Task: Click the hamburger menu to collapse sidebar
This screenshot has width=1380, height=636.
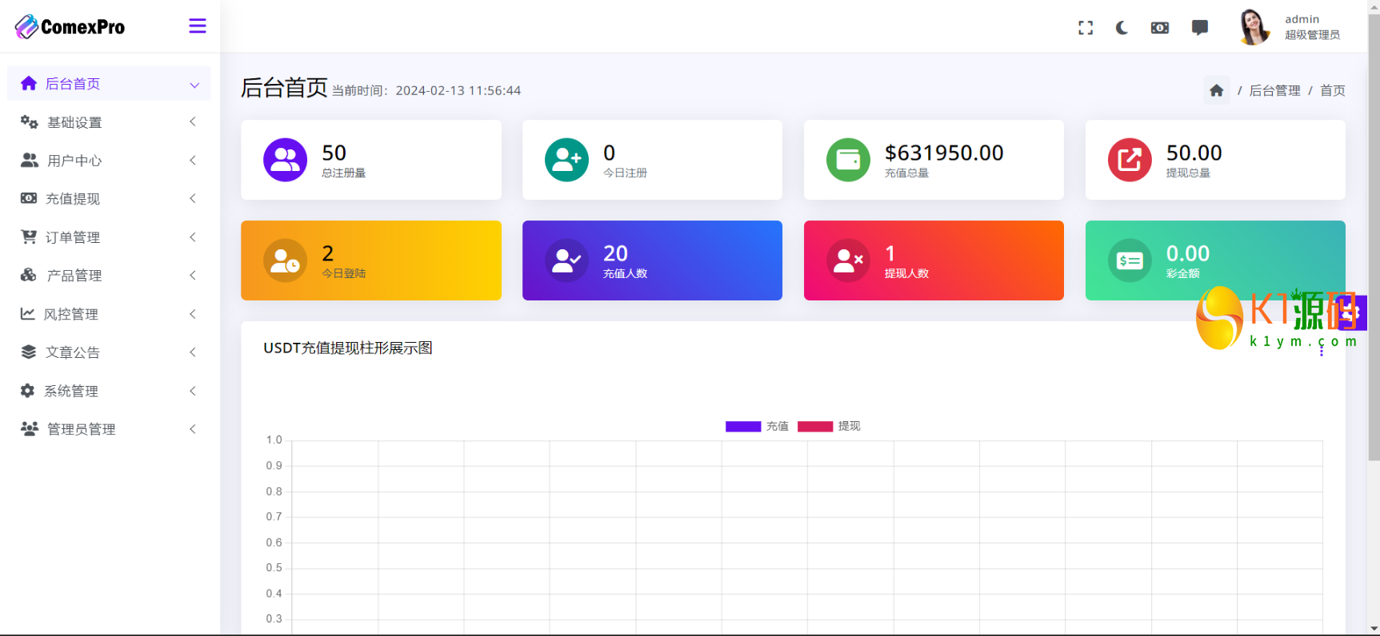Action: click(x=198, y=26)
